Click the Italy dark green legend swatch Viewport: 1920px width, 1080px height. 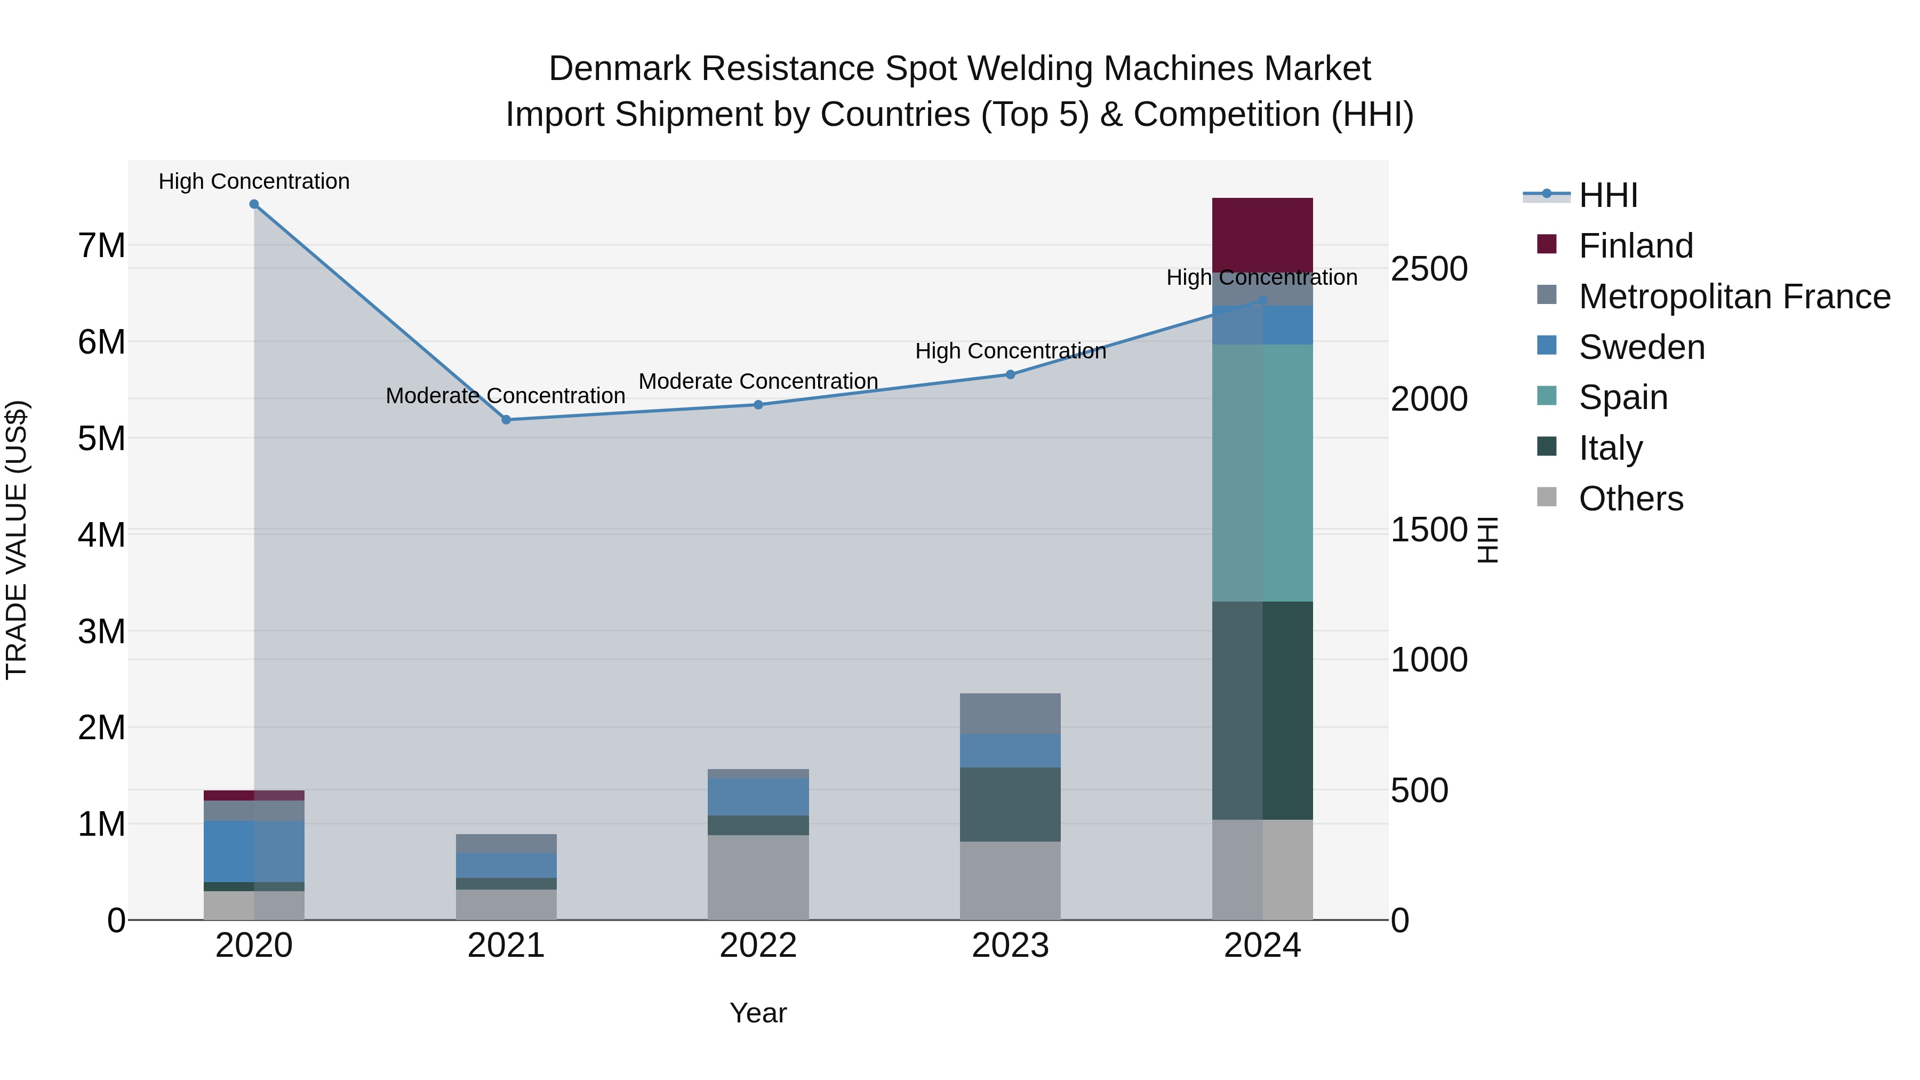pyautogui.click(x=1547, y=446)
